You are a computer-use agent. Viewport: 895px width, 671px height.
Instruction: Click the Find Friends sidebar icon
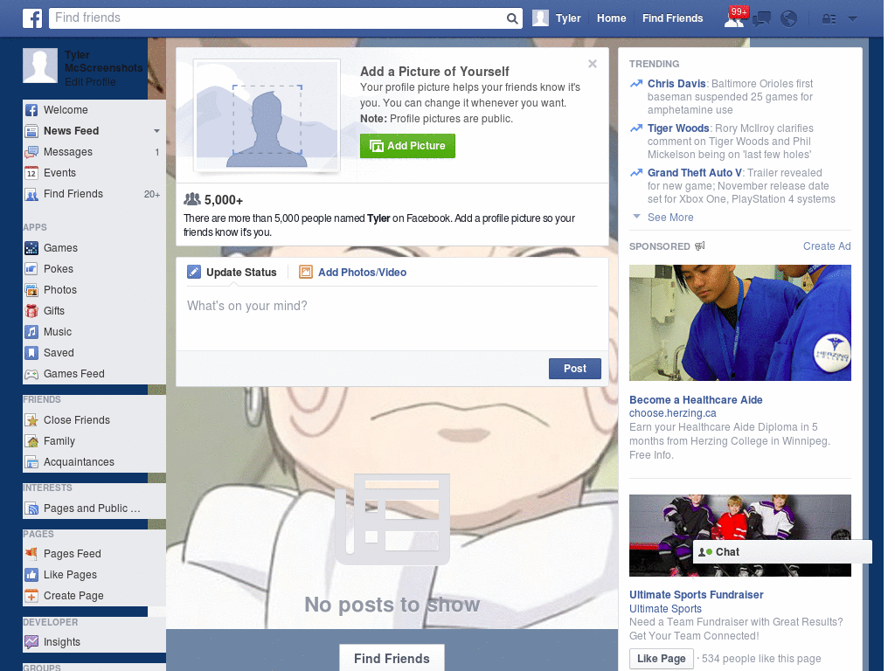click(x=31, y=194)
